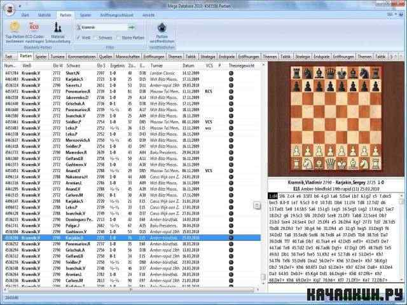Screen dimensions: 407x305
Task: Click the theme weight dot in the Short,N row
Action: click(x=231, y=73)
